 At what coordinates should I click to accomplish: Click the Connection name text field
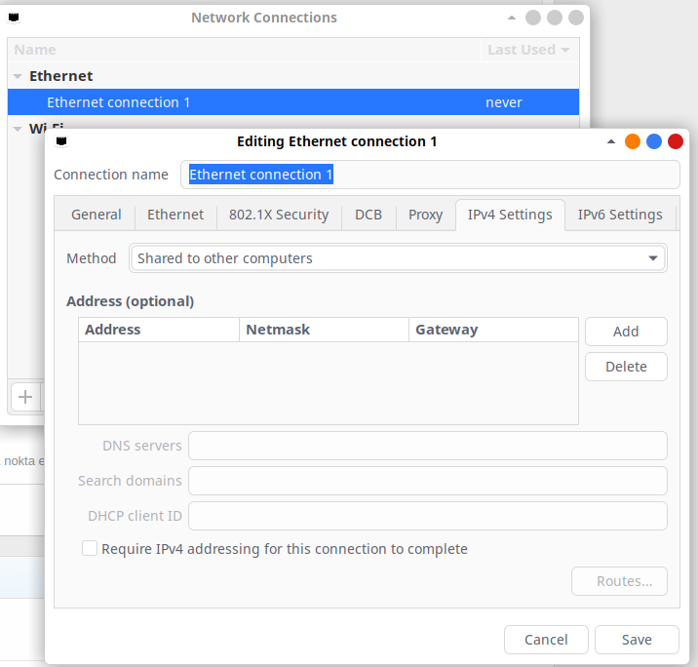[x=429, y=175]
